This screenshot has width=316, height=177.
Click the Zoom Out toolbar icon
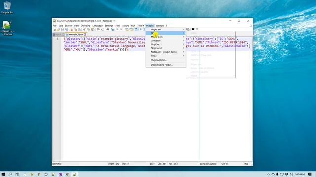click(121, 29)
